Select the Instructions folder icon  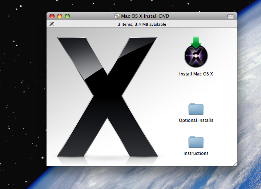click(196, 142)
